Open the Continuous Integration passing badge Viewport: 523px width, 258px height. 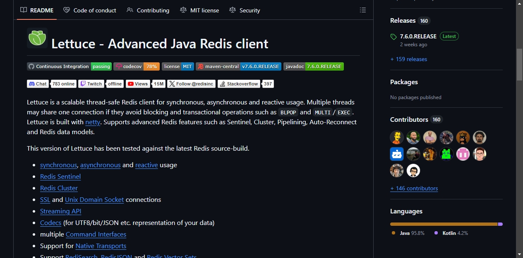(70, 66)
